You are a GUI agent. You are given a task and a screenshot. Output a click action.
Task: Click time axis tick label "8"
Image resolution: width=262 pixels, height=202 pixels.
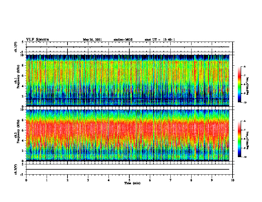191,180
